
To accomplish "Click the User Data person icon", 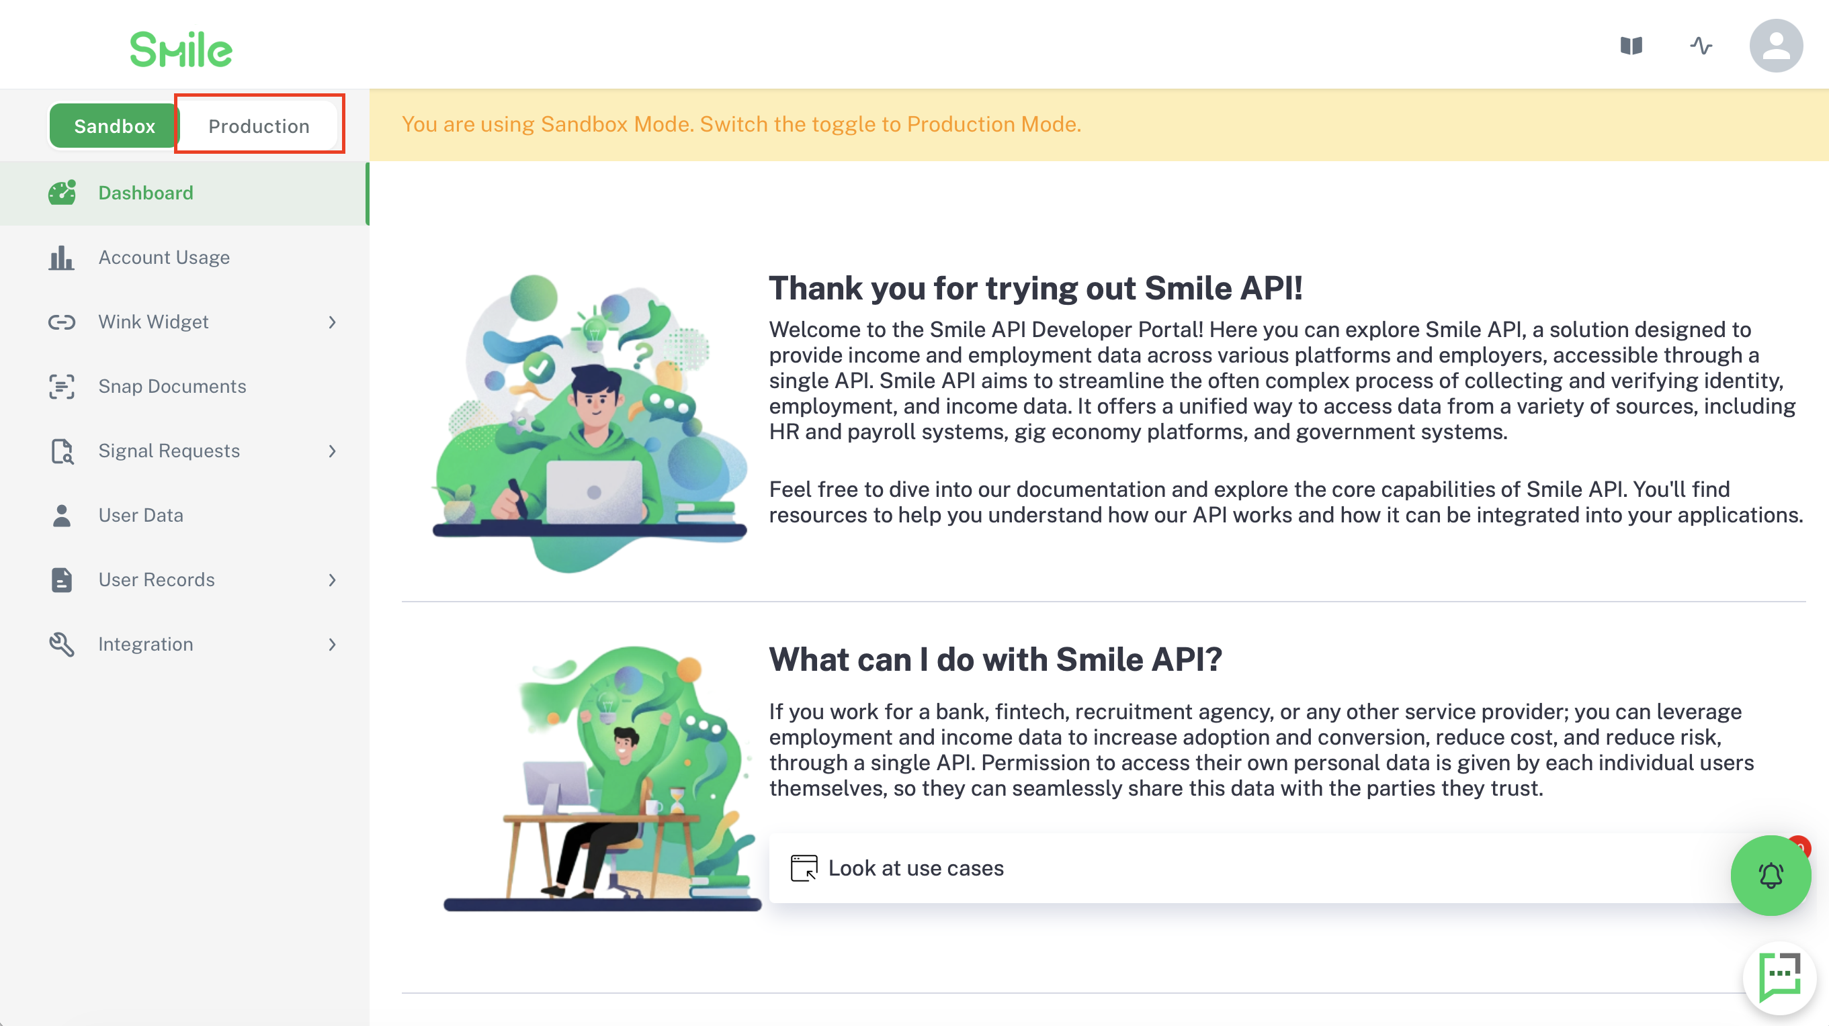I will [x=62, y=516].
